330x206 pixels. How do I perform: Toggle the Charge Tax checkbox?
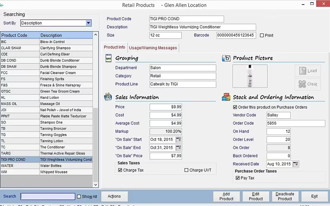tap(120, 170)
